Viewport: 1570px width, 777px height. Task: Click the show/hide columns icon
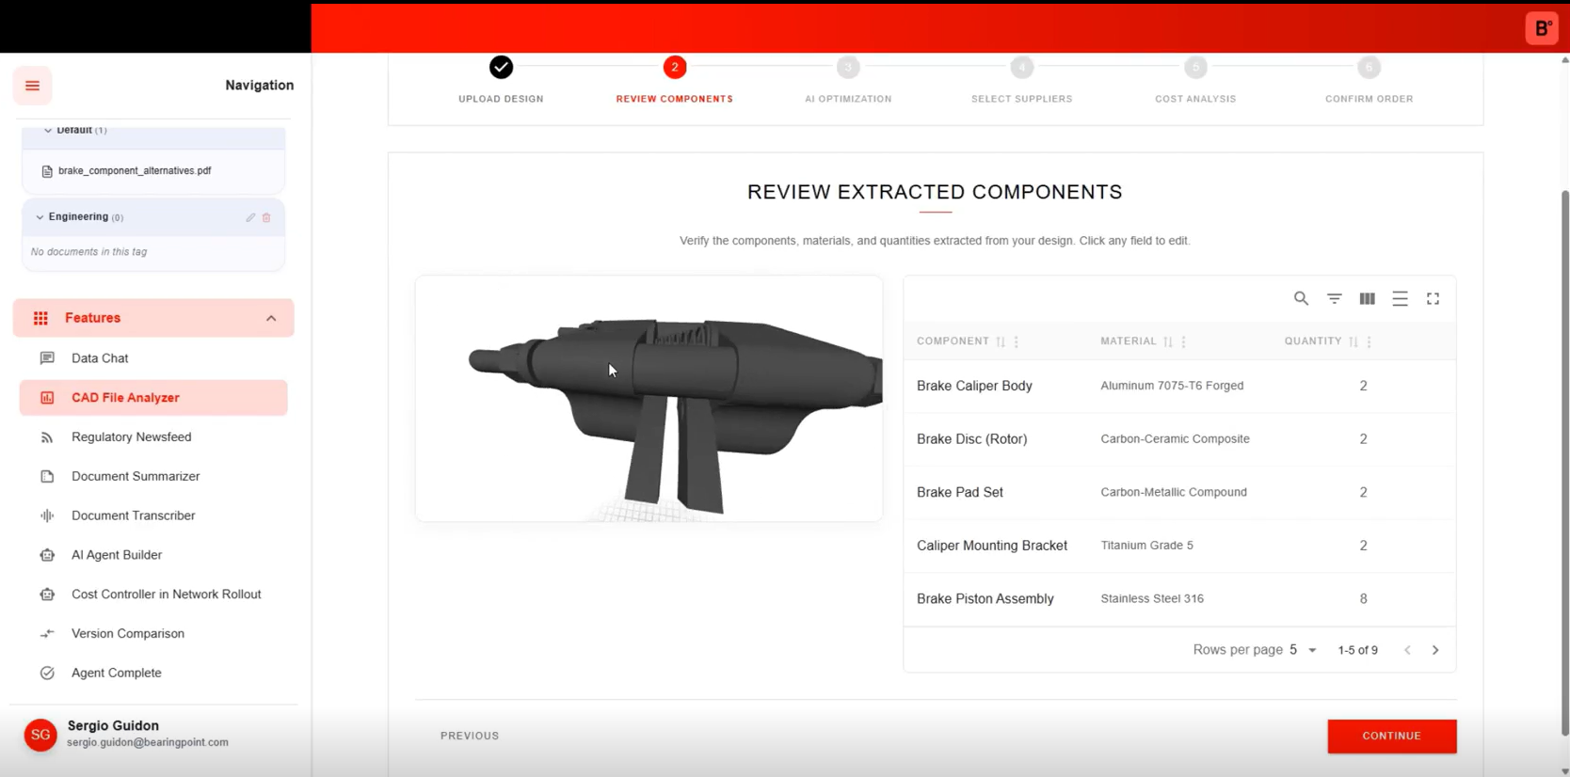point(1367,298)
